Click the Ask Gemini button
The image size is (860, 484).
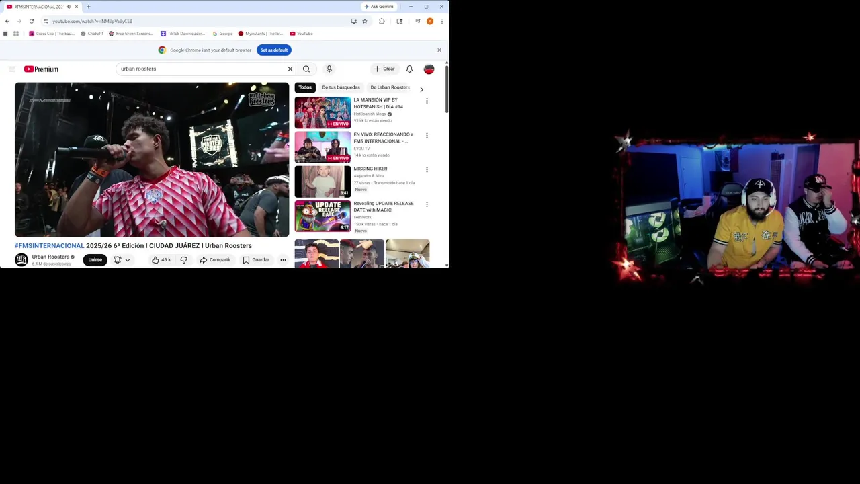(379, 7)
